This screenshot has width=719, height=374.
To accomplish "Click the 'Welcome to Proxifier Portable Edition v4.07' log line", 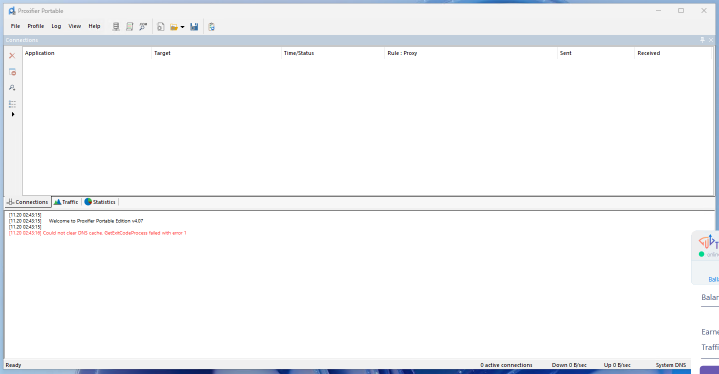I will [96, 221].
